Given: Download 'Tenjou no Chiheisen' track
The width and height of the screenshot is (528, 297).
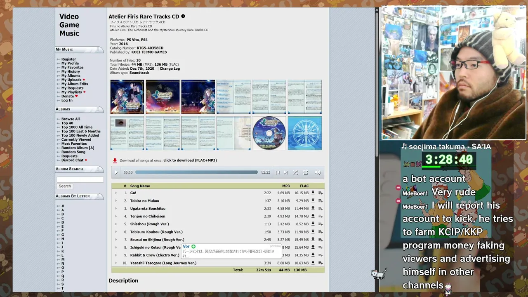Looking at the screenshot, I should point(313,216).
